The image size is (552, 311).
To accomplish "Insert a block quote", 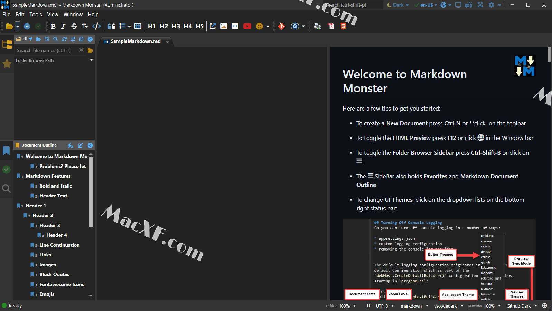I will [x=111, y=26].
